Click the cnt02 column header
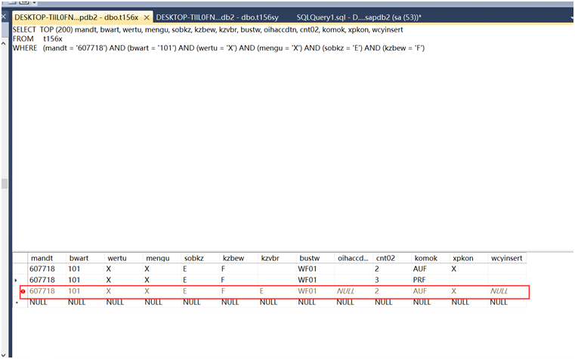The width and height of the screenshot is (575, 359). click(392, 258)
